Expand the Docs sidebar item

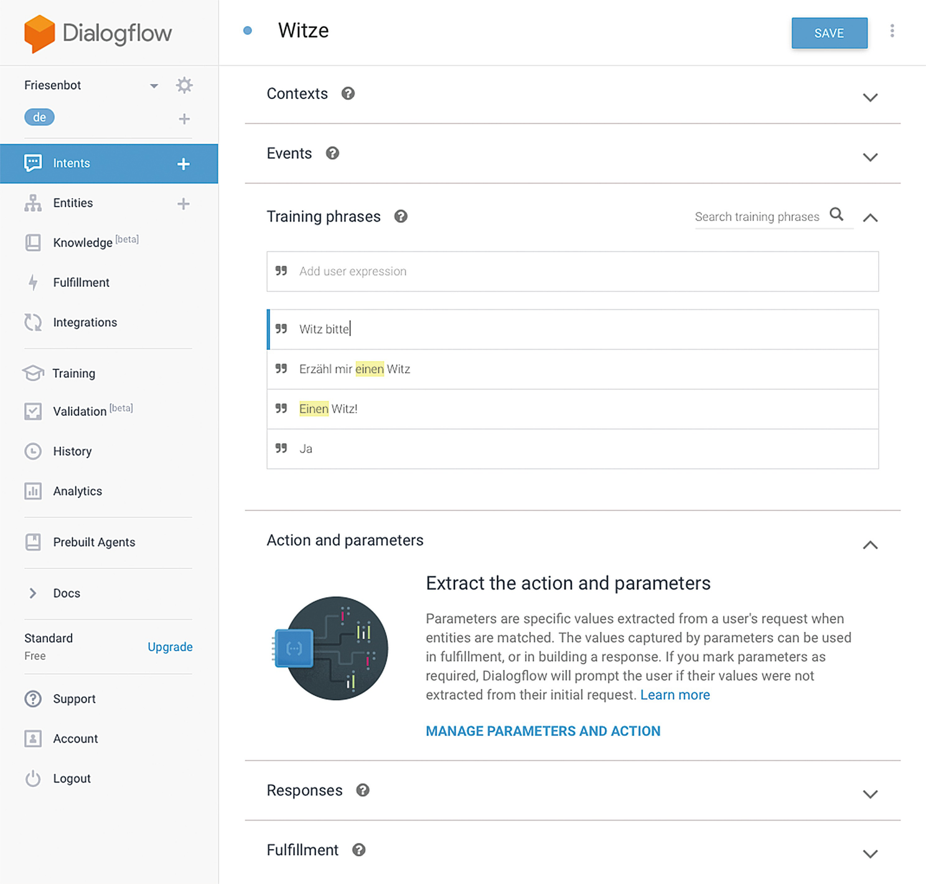click(34, 593)
